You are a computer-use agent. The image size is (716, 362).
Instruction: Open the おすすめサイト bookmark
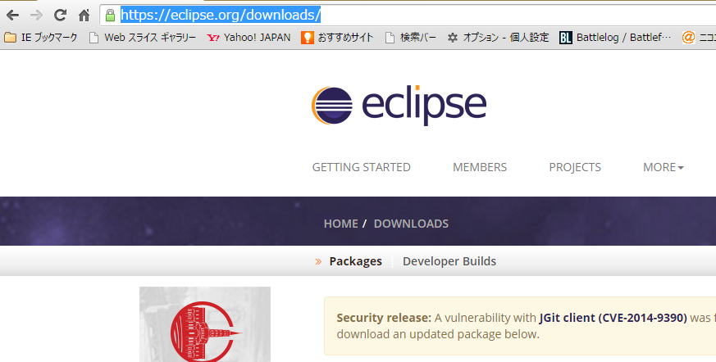(337, 38)
